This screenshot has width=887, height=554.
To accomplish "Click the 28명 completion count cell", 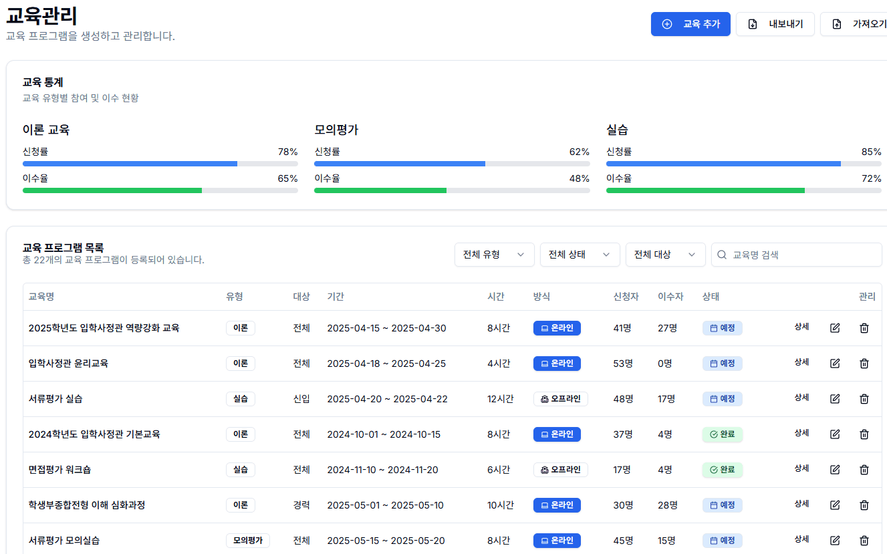I will pyautogui.click(x=668, y=505).
